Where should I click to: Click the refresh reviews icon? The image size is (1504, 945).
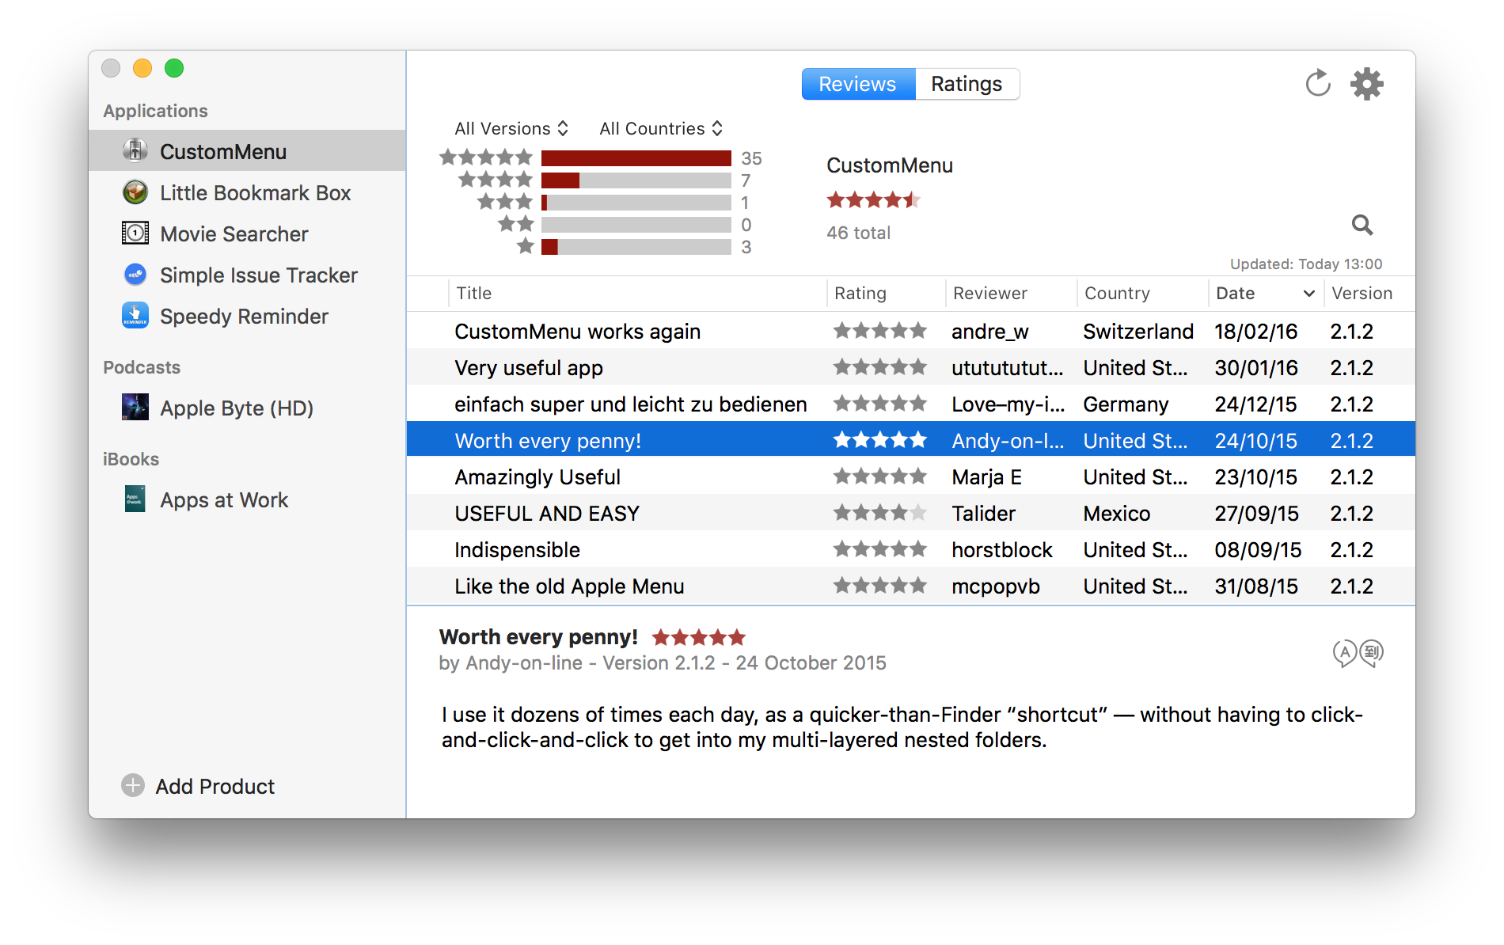point(1317,83)
